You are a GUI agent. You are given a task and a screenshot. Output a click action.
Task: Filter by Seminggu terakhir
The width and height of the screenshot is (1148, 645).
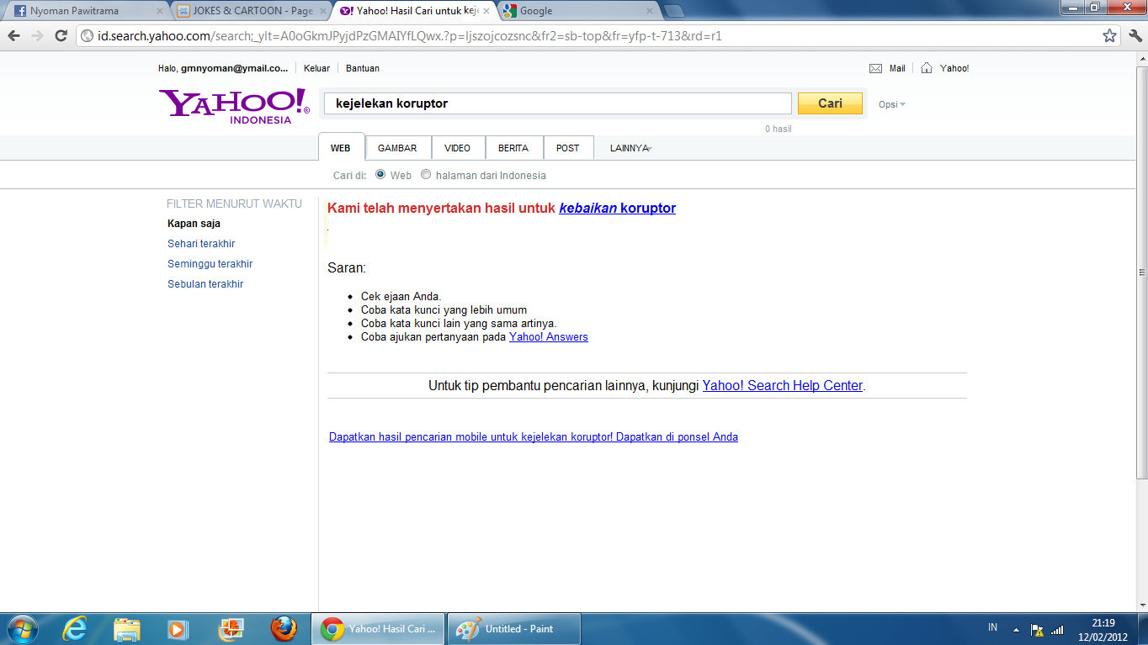[x=210, y=264]
